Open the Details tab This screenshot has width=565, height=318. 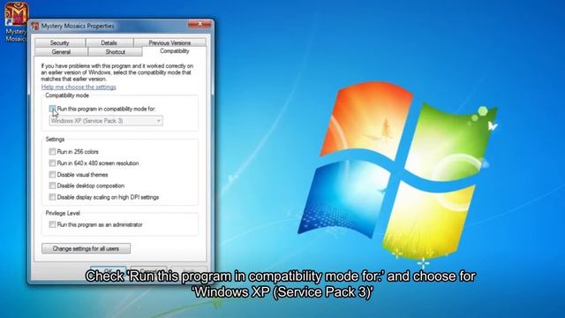click(109, 42)
